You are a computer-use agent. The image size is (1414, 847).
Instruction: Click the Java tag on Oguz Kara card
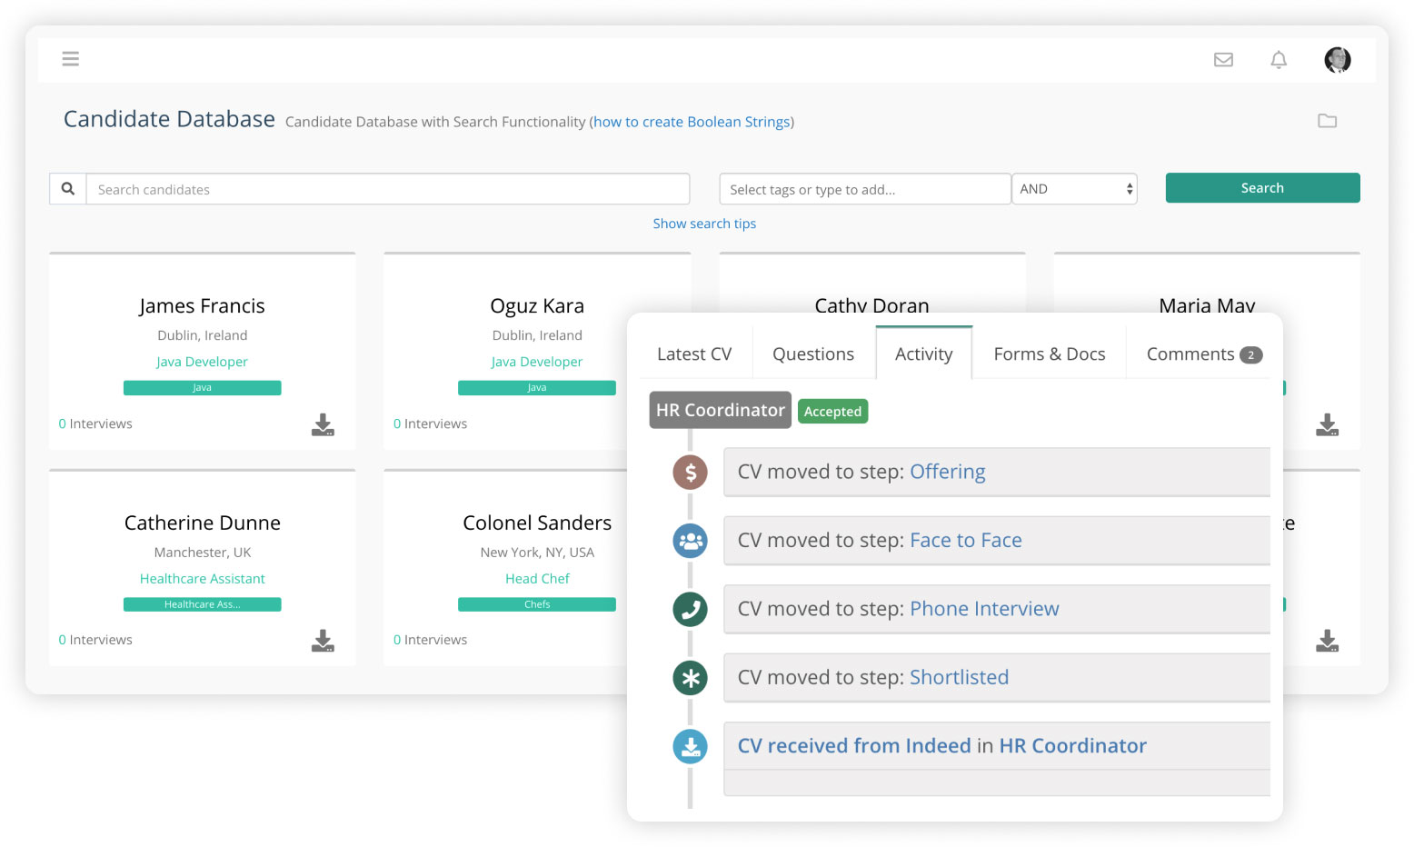[x=537, y=388]
